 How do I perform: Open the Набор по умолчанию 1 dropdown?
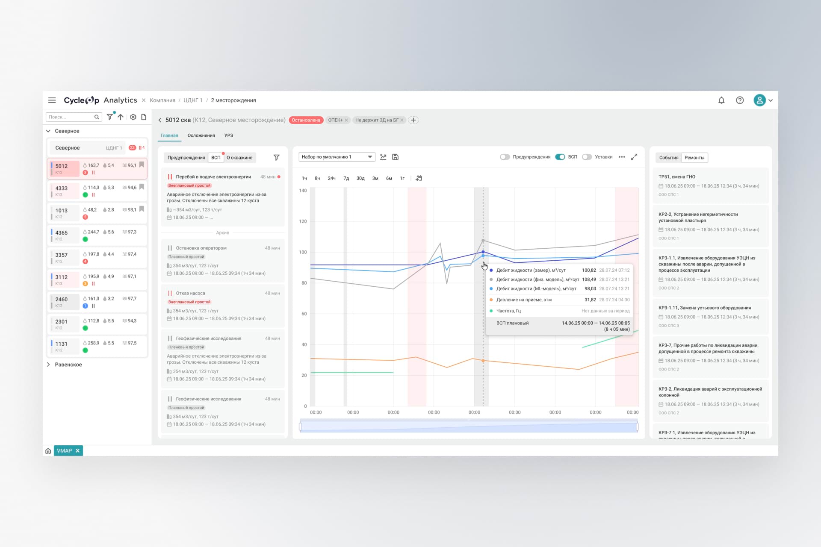click(337, 157)
